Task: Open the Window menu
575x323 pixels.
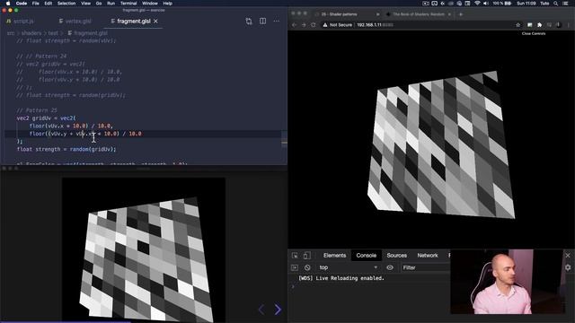Action: click(150, 4)
